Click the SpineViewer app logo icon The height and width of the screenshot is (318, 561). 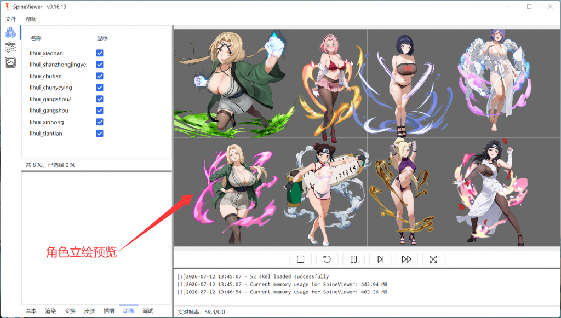pyautogui.click(x=7, y=7)
